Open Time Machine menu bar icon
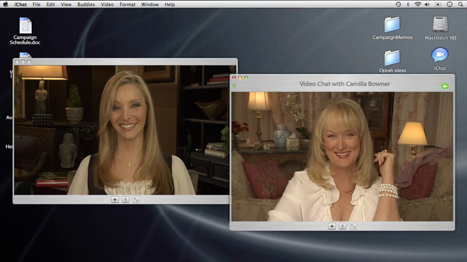Image resolution: width=467 pixels, height=262 pixels. point(398,4)
